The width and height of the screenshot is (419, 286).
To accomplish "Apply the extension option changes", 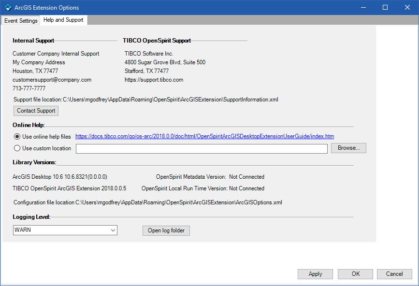I will [315, 274].
